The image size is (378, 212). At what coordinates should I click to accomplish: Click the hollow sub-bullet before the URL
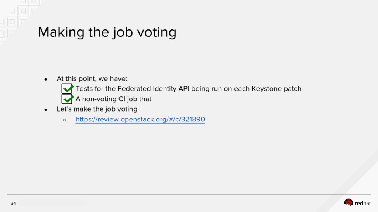65,120
